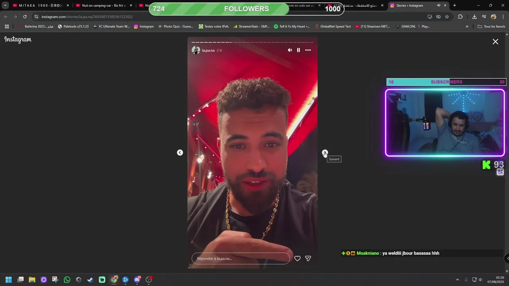Install app icon in address bar
This screenshot has height=286, width=509.
pos(430,17)
